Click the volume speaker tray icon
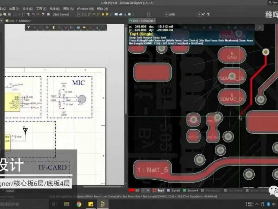This screenshot has height=209, width=278. pyautogui.click(x=274, y=204)
